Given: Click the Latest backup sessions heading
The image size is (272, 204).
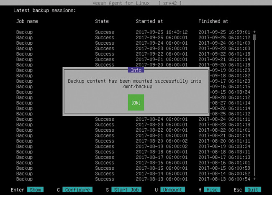Looking at the screenshot, I should [45, 10].
